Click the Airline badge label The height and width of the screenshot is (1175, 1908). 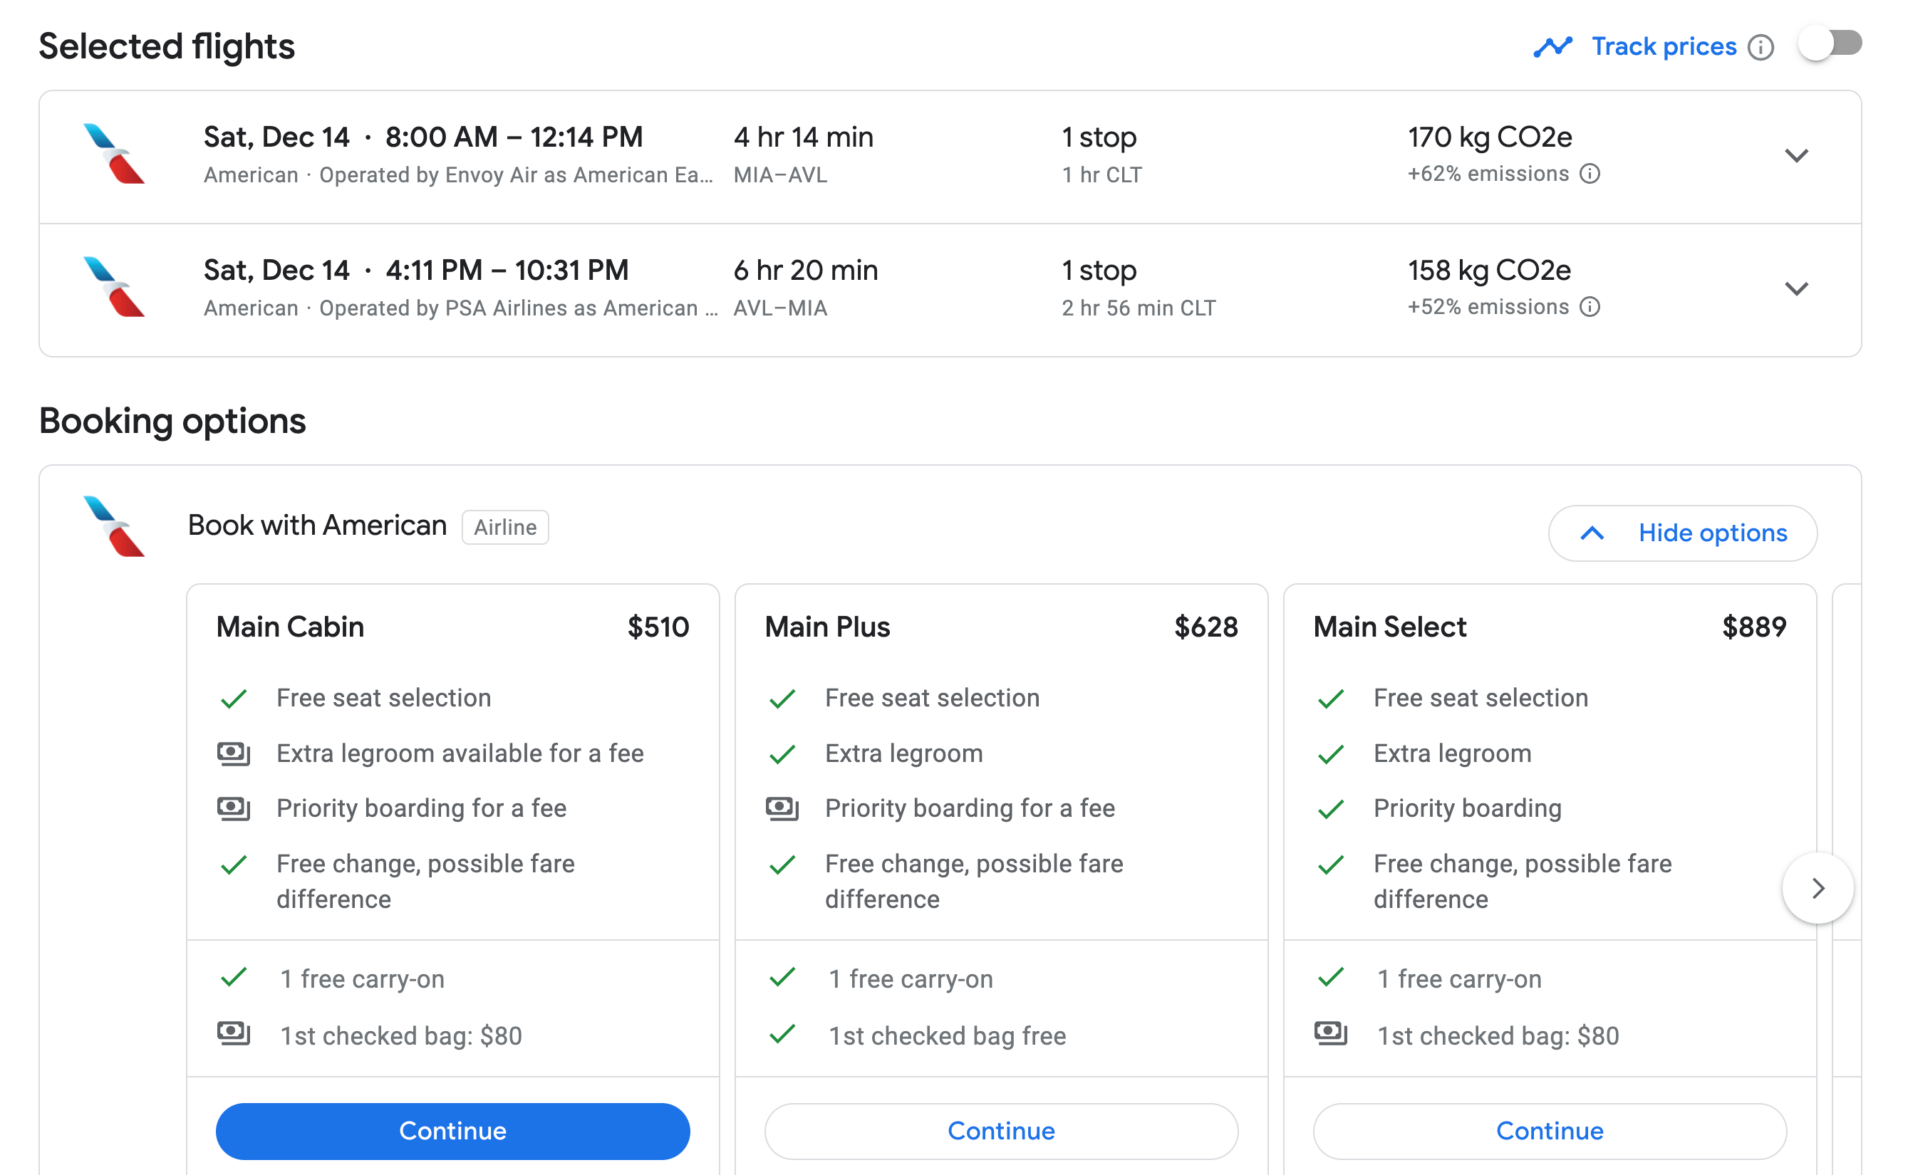point(504,528)
